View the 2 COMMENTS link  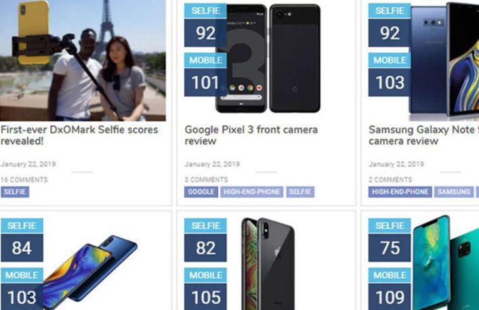tap(390, 180)
